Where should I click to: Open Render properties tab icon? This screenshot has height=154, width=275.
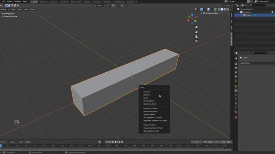[236, 64]
